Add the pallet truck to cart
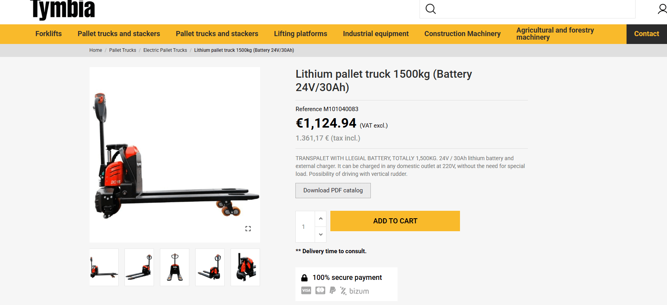 tap(395, 221)
